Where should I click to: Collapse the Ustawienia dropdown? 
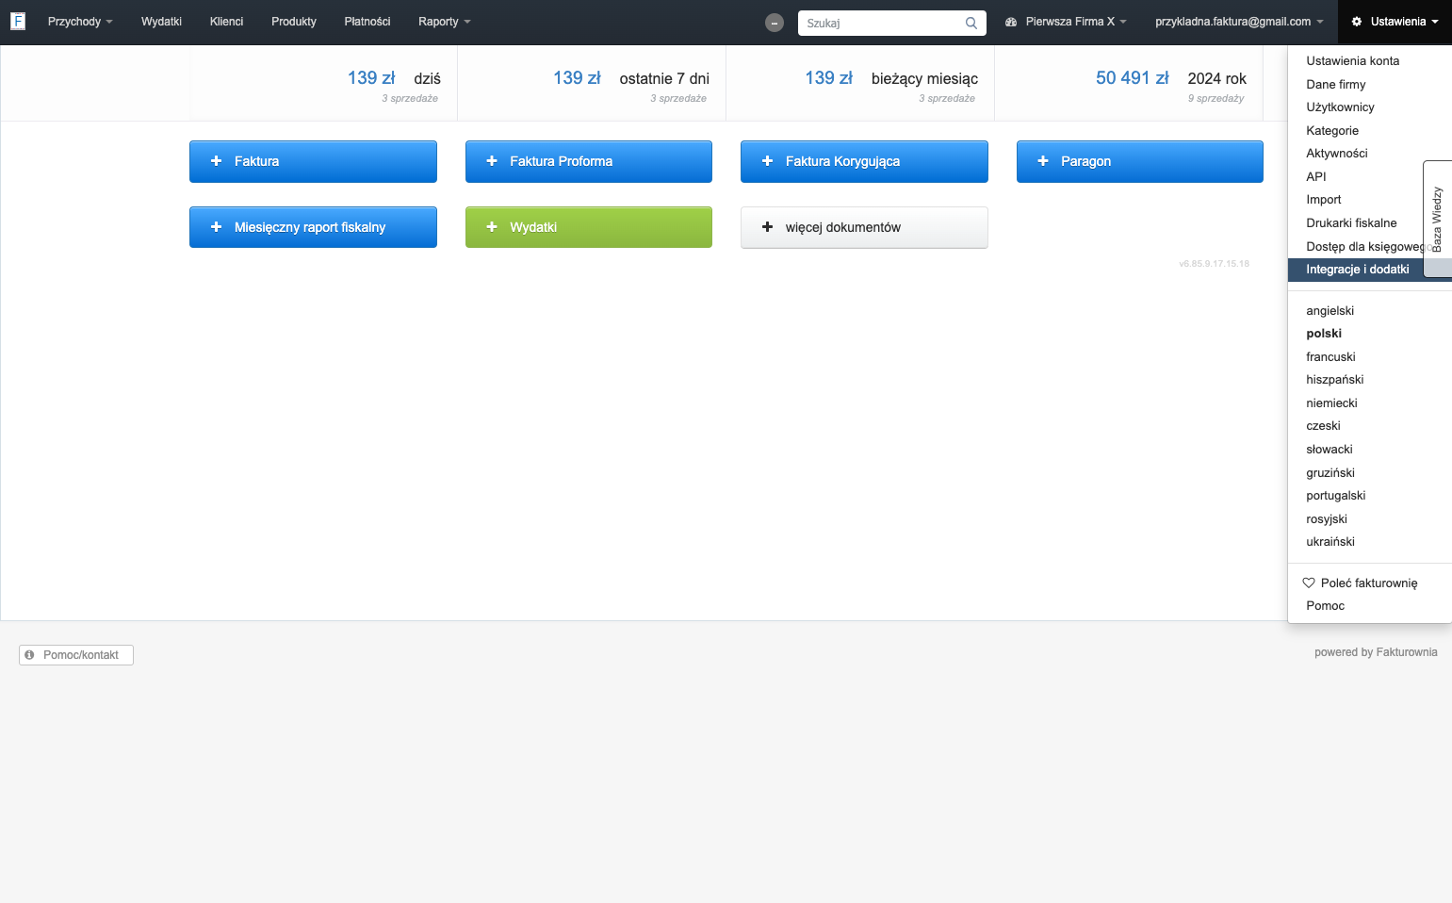click(1395, 22)
